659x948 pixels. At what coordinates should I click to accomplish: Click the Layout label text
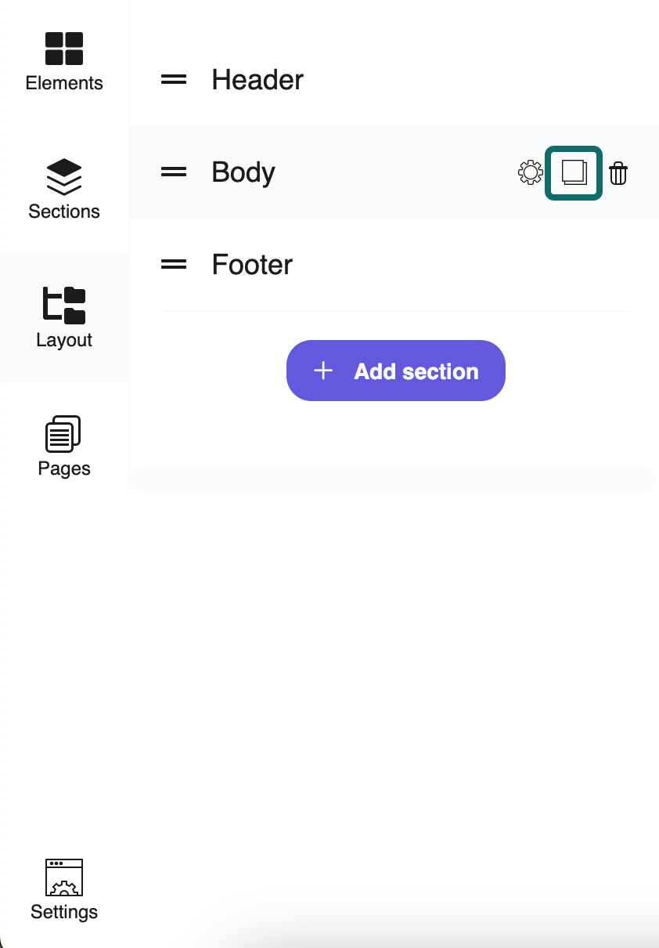click(x=64, y=340)
